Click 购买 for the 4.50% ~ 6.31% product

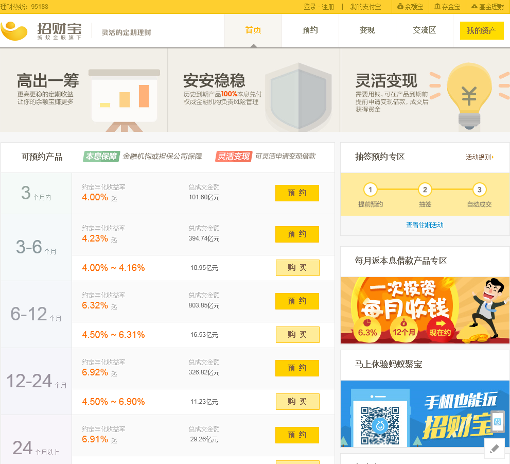point(297,335)
